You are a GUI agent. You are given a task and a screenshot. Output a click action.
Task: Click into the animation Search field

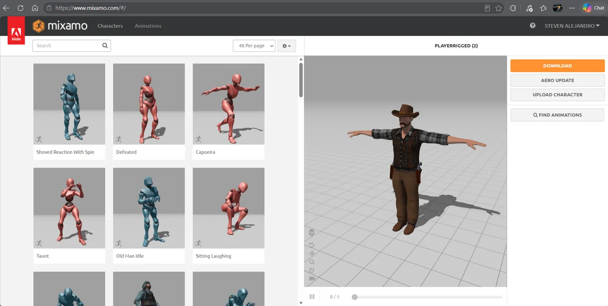coord(71,46)
